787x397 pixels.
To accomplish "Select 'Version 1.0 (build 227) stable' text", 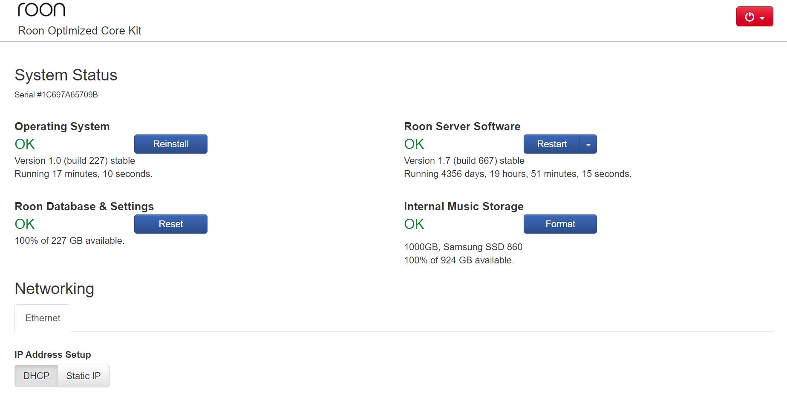I will point(75,160).
